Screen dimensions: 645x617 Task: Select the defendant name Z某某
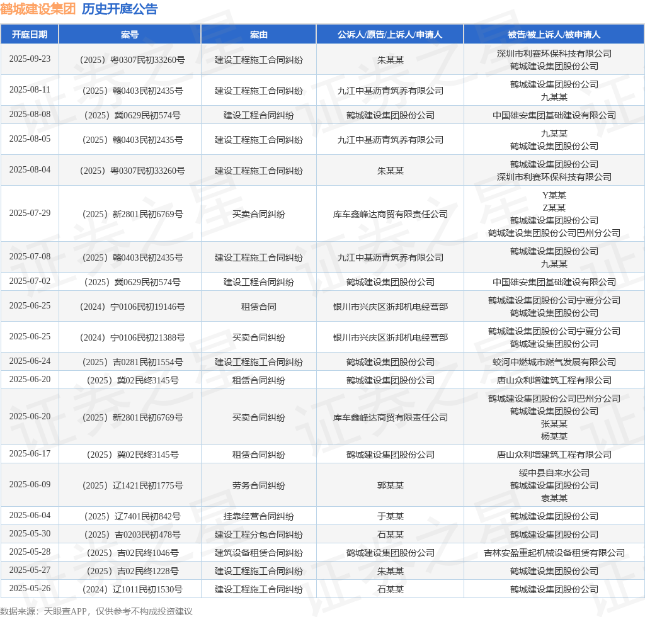(554, 208)
